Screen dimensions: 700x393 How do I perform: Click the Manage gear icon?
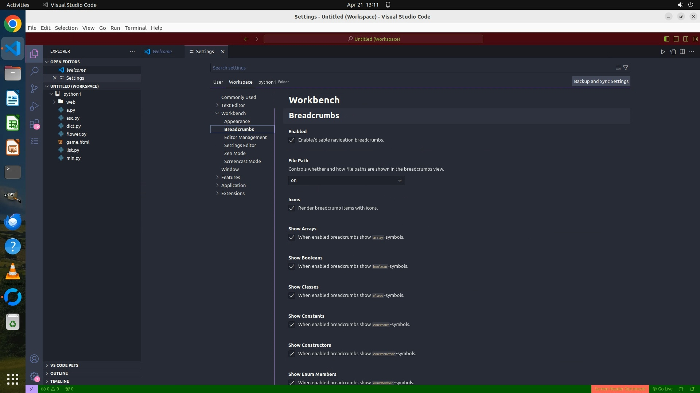(34, 376)
